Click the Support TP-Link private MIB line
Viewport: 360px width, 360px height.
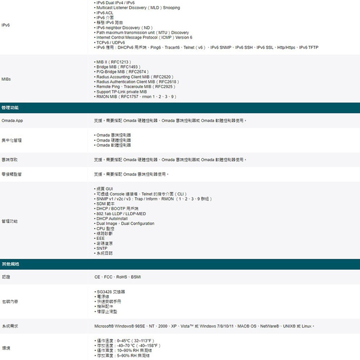(x=121, y=92)
